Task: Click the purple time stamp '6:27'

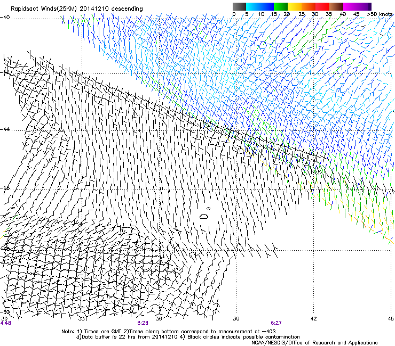Action: pos(276,323)
